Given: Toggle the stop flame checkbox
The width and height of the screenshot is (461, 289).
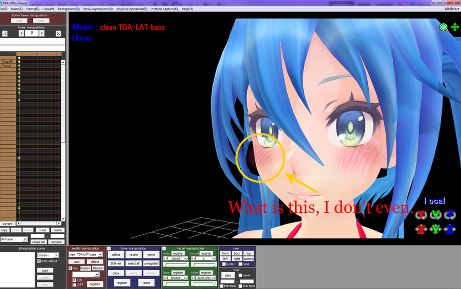Looking at the screenshot, I should [x=241, y=286].
